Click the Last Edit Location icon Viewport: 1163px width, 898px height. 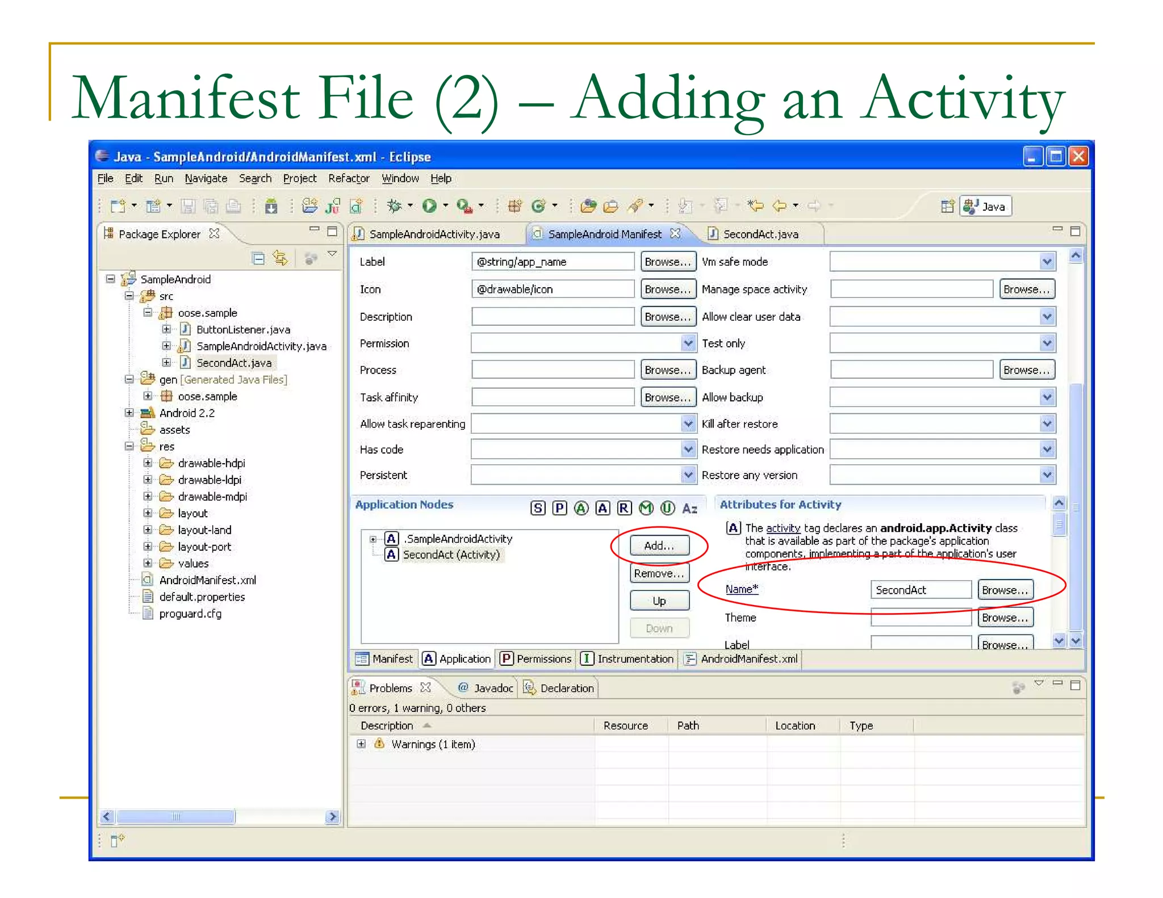tap(755, 206)
